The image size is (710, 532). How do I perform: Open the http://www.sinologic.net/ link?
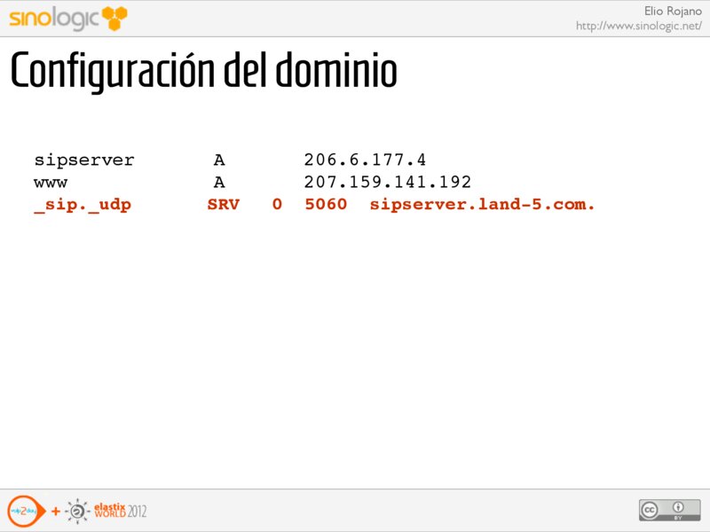[638, 26]
